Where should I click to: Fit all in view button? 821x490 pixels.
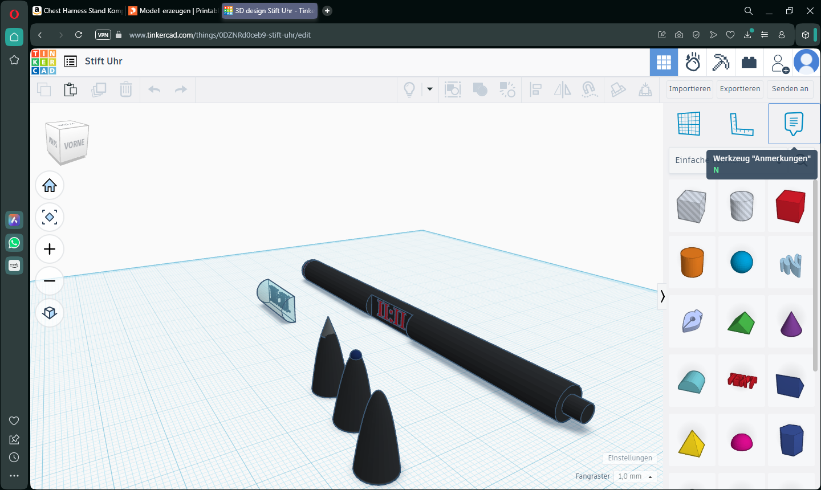click(50, 217)
